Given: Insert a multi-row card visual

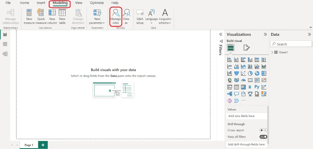Looking at the screenshot, I should [257, 80].
